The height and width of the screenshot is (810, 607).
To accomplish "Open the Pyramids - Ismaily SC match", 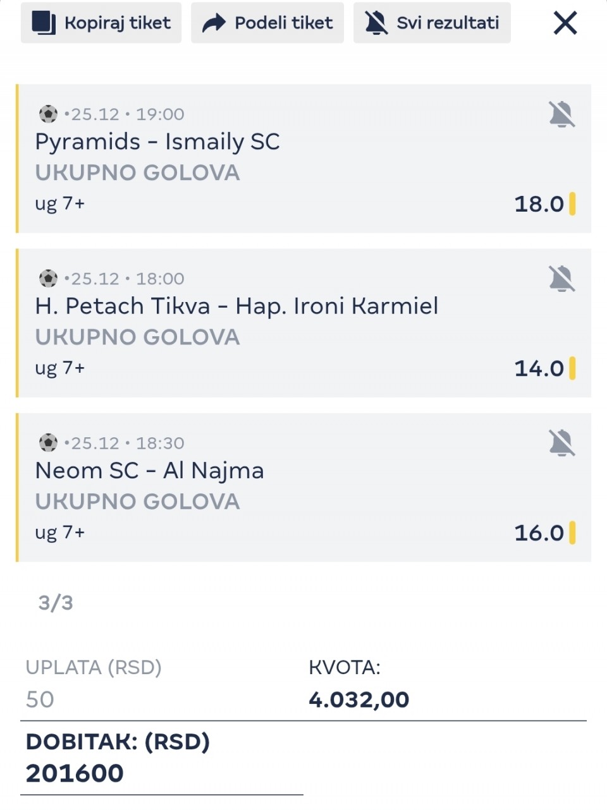I will tap(157, 142).
